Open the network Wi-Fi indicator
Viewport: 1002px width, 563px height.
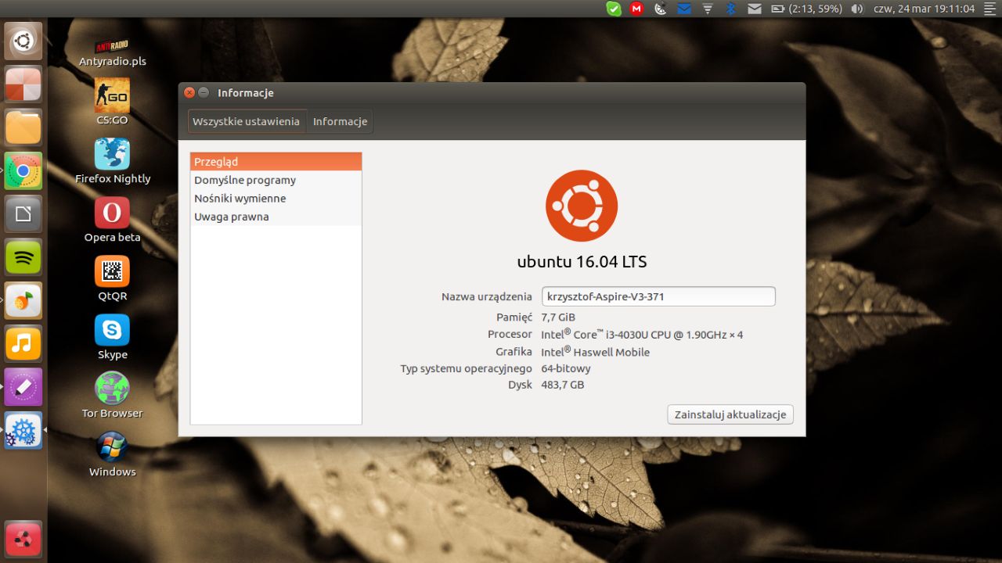click(x=708, y=9)
